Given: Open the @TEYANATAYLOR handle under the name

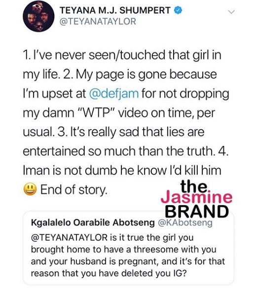Looking at the screenshot, I should click(x=98, y=22).
